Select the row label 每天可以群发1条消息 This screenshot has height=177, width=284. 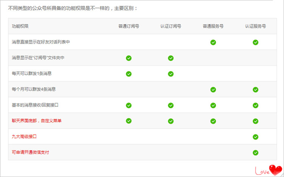click(32, 74)
